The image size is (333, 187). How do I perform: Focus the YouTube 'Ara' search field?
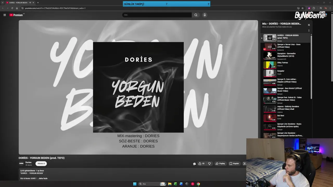point(157,15)
